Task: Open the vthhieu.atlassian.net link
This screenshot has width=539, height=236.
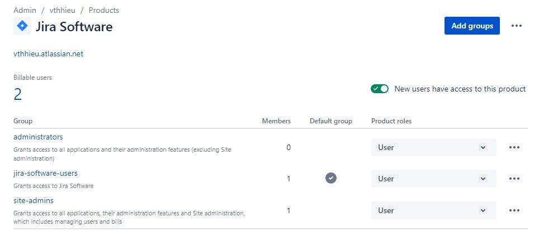Action: pyautogui.click(x=48, y=54)
